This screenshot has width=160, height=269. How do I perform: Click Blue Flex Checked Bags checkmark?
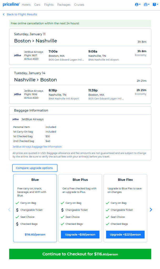pyautogui.click(x=107, y=224)
